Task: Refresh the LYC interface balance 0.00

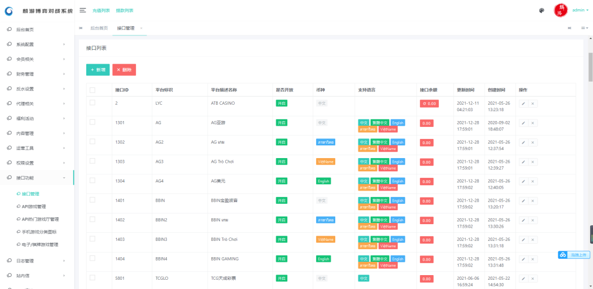Action: pyautogui.click(x=429, y=103)
